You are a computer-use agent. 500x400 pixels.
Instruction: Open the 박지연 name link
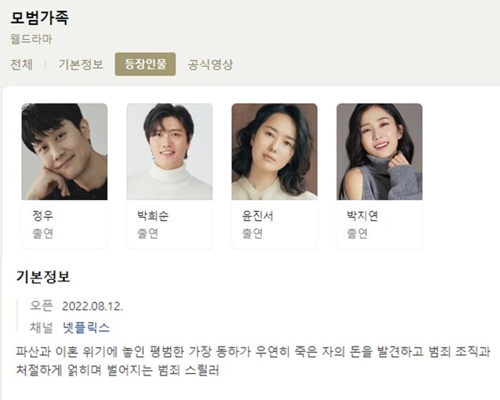tap(363, 216)
